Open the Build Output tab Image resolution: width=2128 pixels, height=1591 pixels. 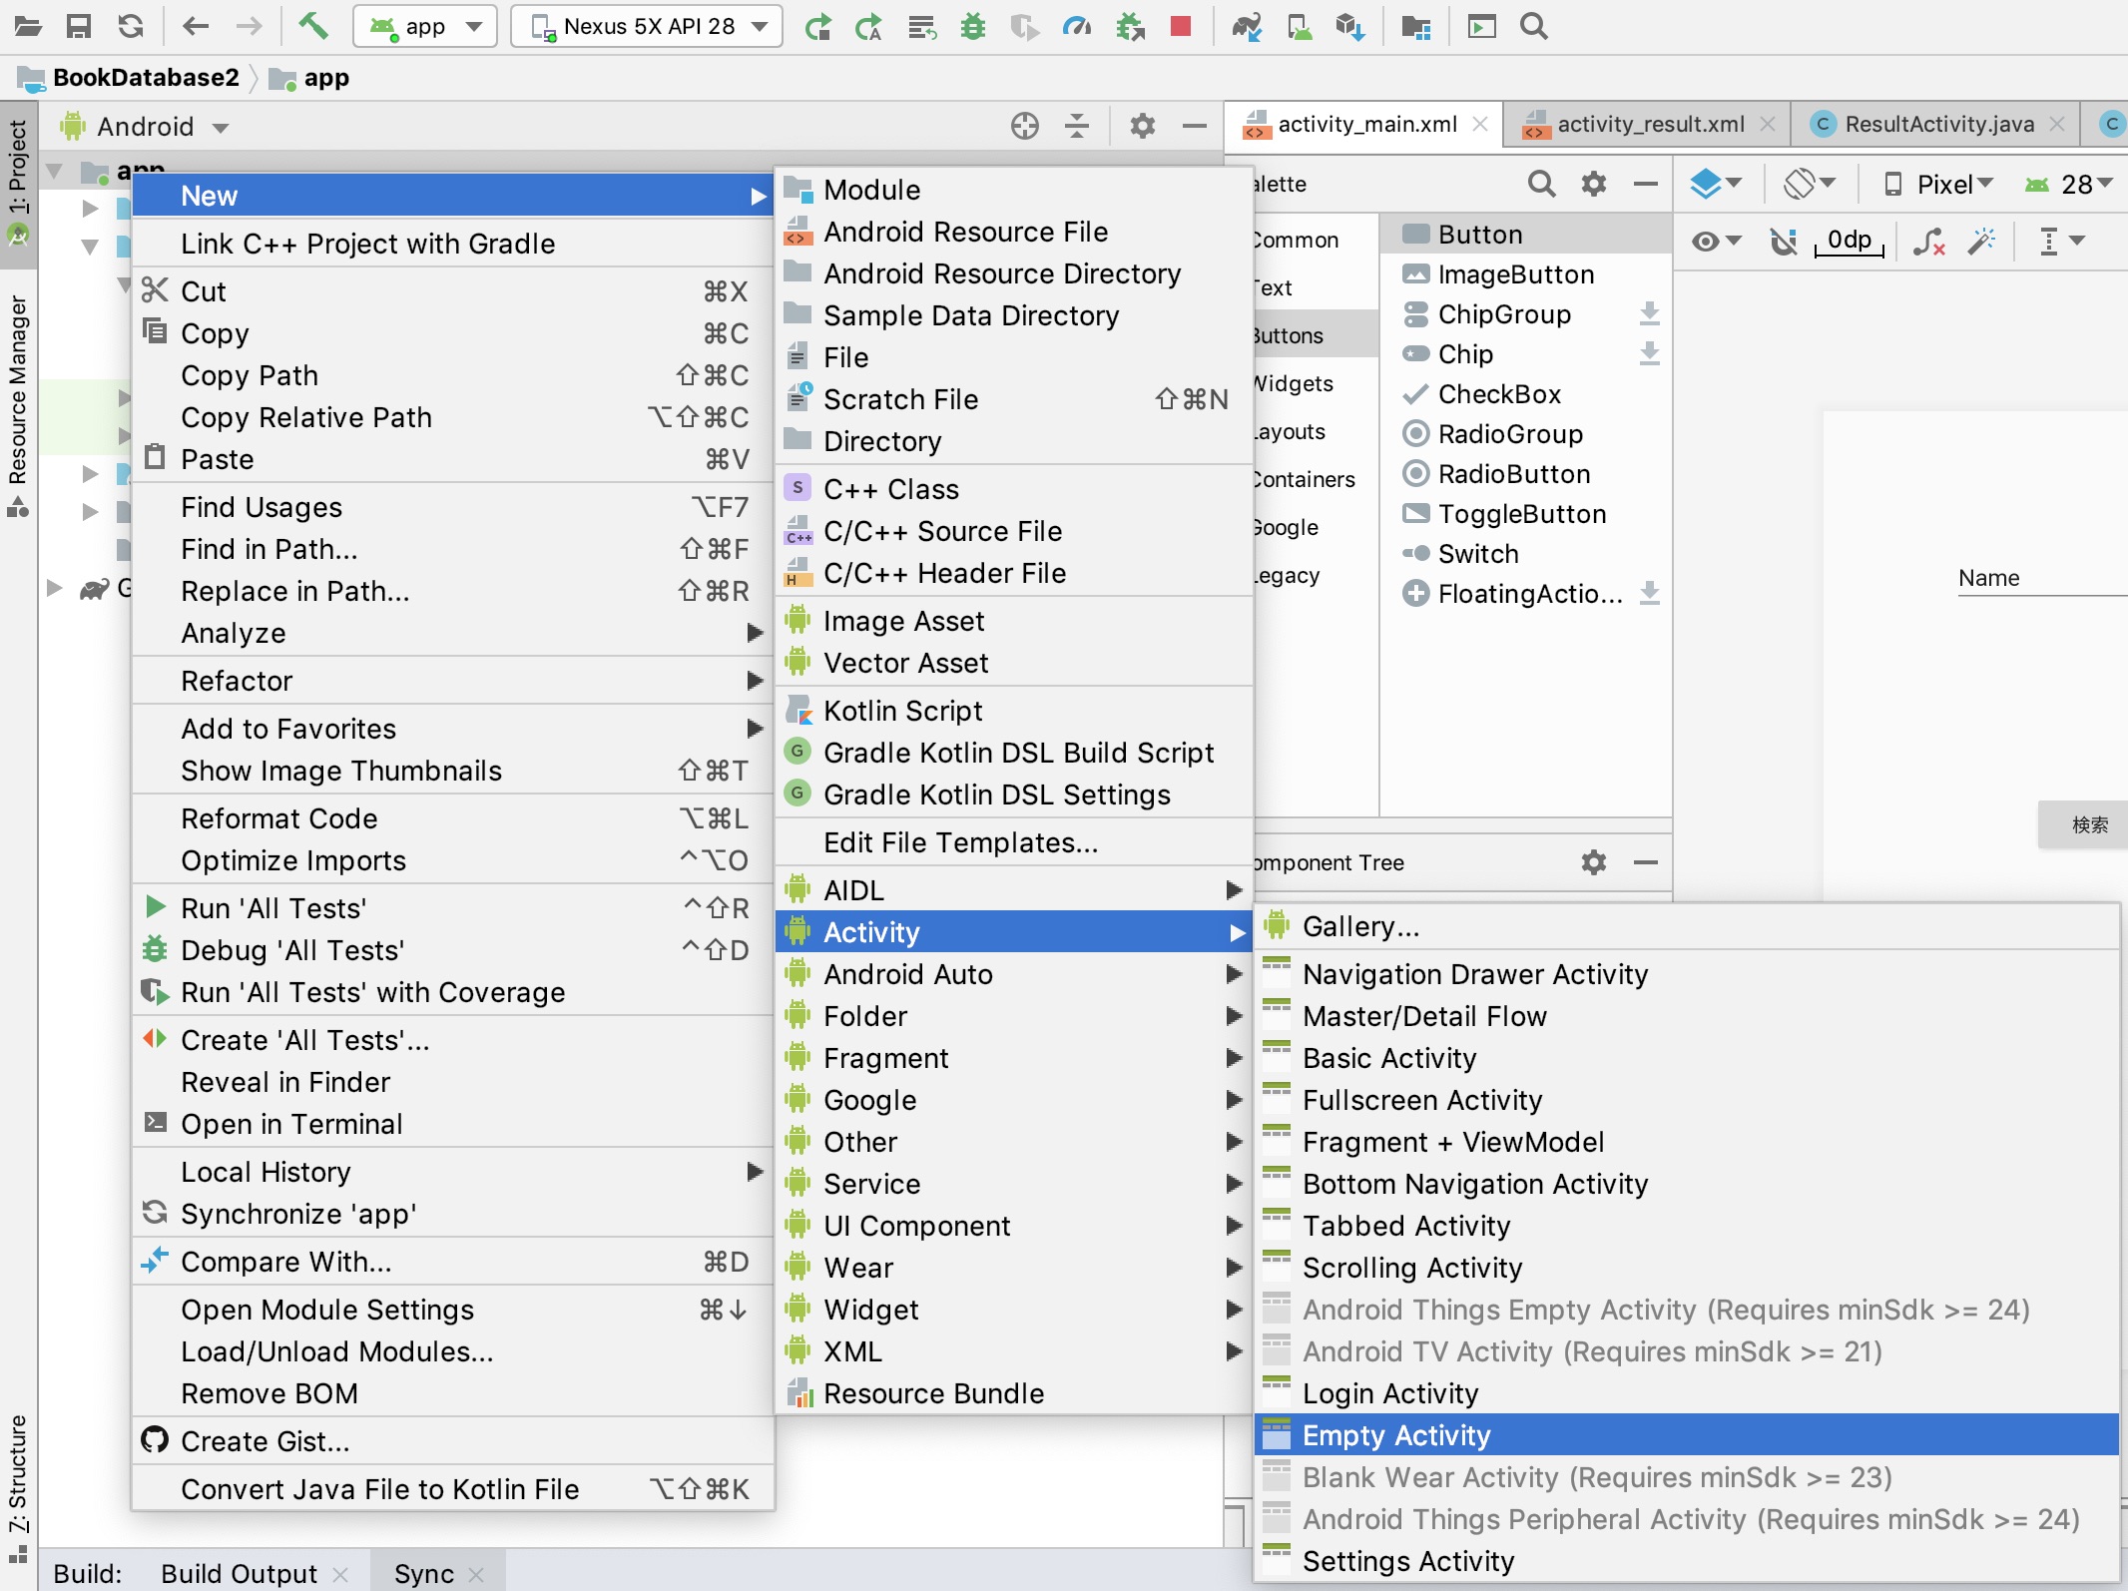coord(240,1573)
